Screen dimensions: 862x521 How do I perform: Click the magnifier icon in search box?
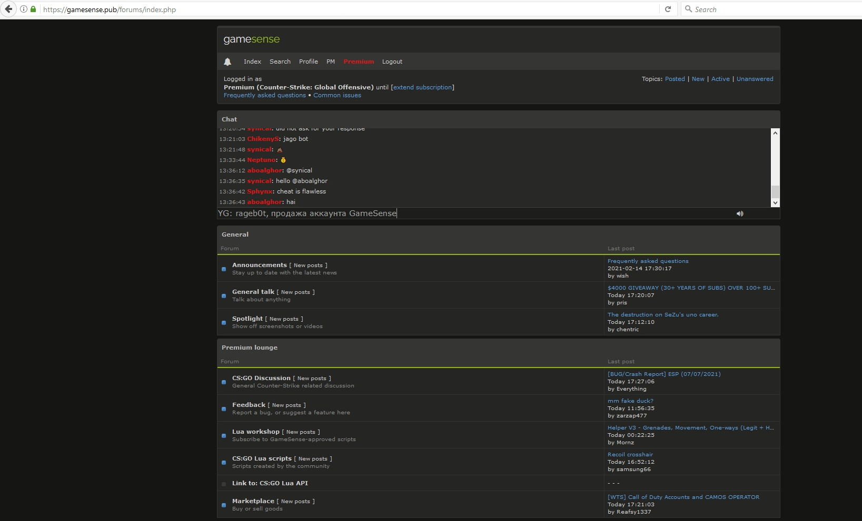(x=688, y=9)
